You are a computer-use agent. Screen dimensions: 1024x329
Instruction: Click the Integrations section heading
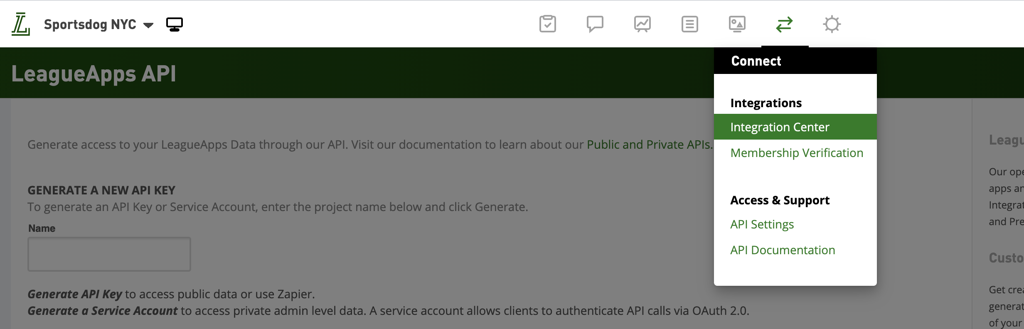pos(766,103)
